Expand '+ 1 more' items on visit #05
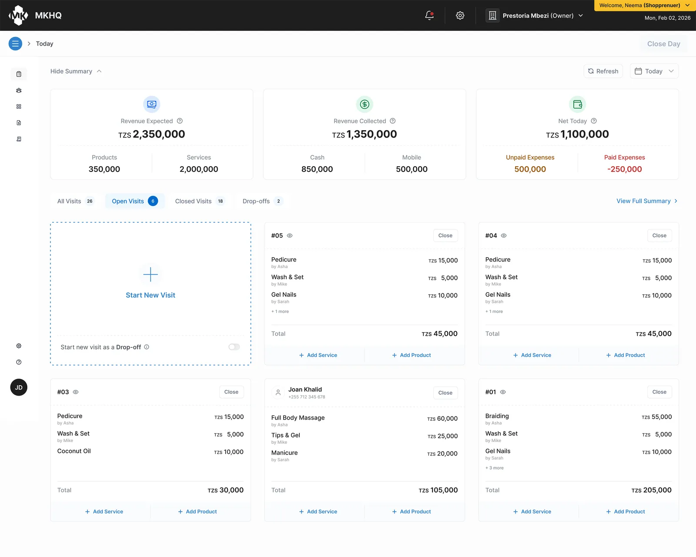 [x=280, y=312]
